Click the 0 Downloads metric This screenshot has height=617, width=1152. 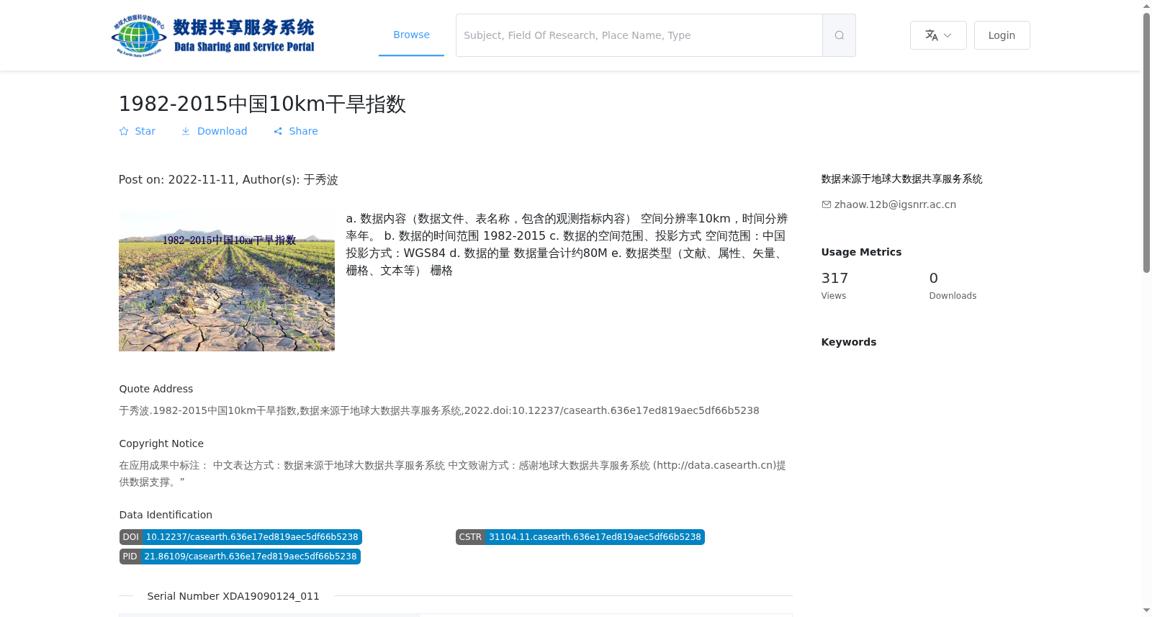click(x=953, y=285)
